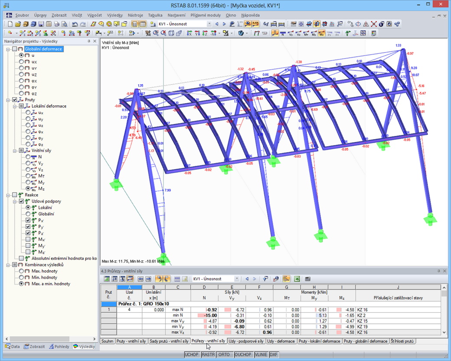The image size is (451, 361).
Task: Uncheck the Px' reaction checkbox
Action: (x=28, y=220)
